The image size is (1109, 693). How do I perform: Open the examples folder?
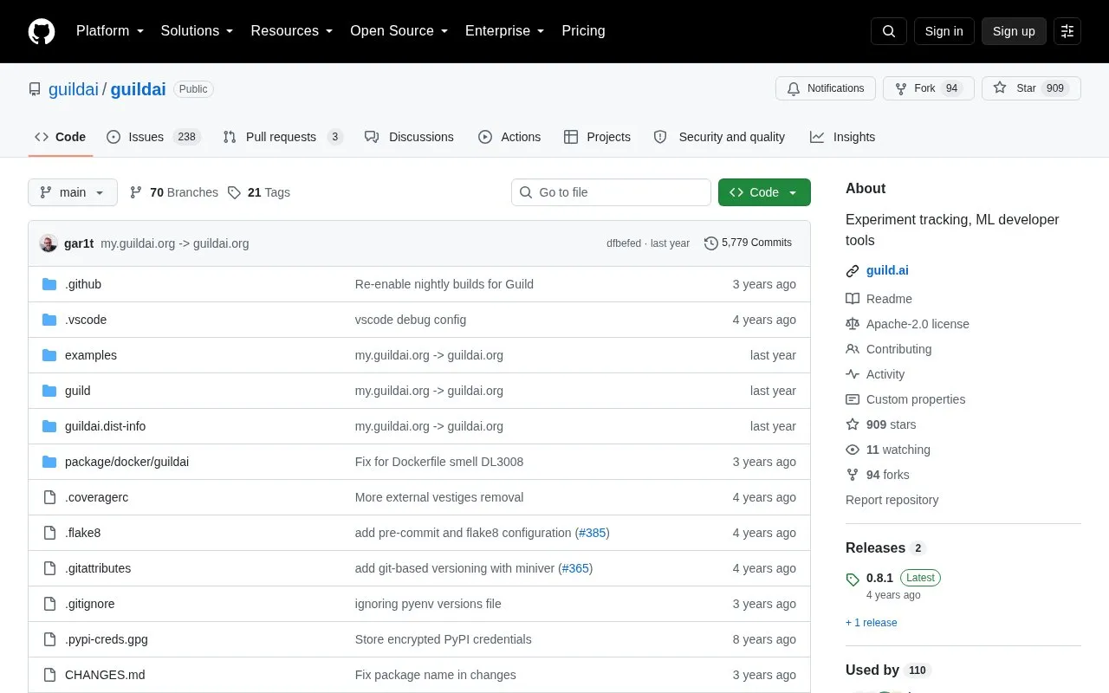[x=91, y=355]
